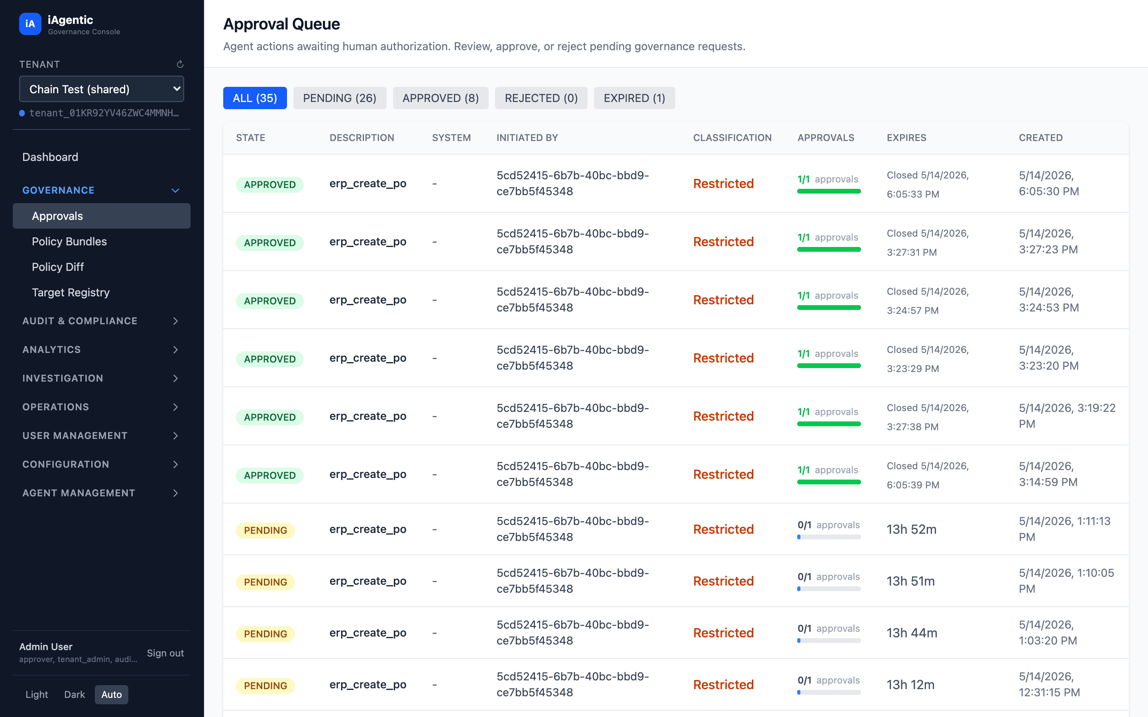Viewport: 1148px width, 717px height.
Task: Select Approvals in the sidebar
Action: click(x=102, y=216)
